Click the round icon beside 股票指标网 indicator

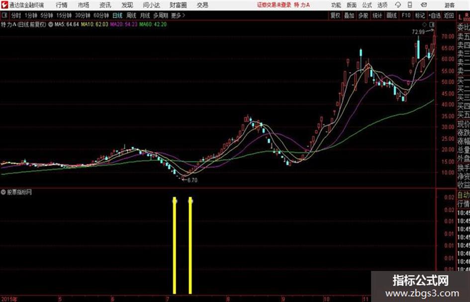tap(3, 192)
